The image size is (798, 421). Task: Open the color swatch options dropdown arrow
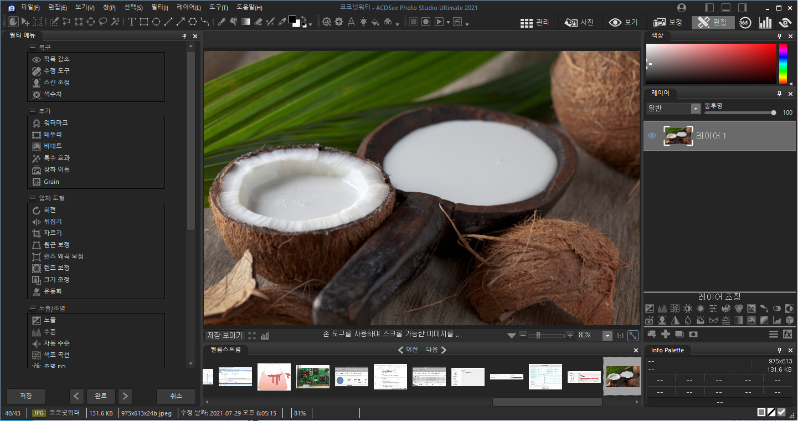click(x=310, y=24)
